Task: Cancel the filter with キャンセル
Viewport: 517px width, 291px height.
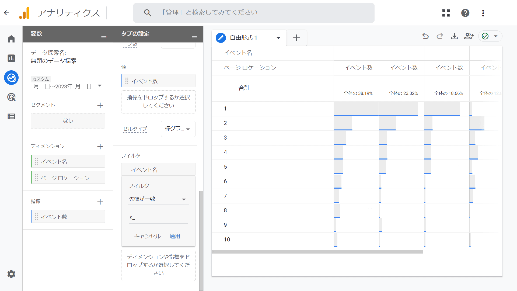Action: (x=147, y=236)
